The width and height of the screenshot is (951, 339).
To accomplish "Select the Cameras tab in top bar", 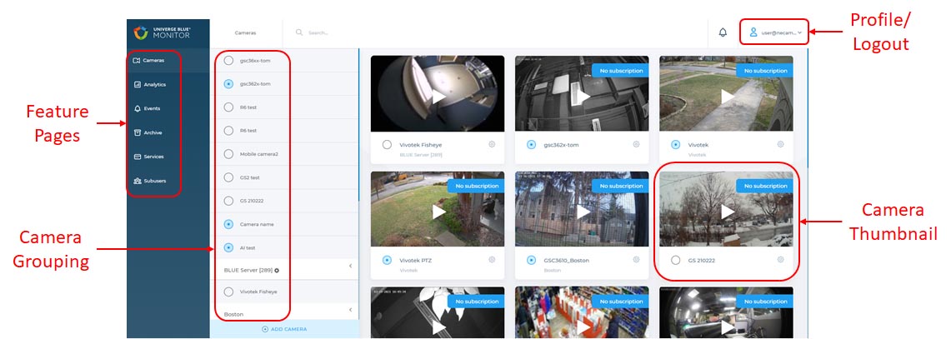I will pyautogui.click(x=246, y=32).
